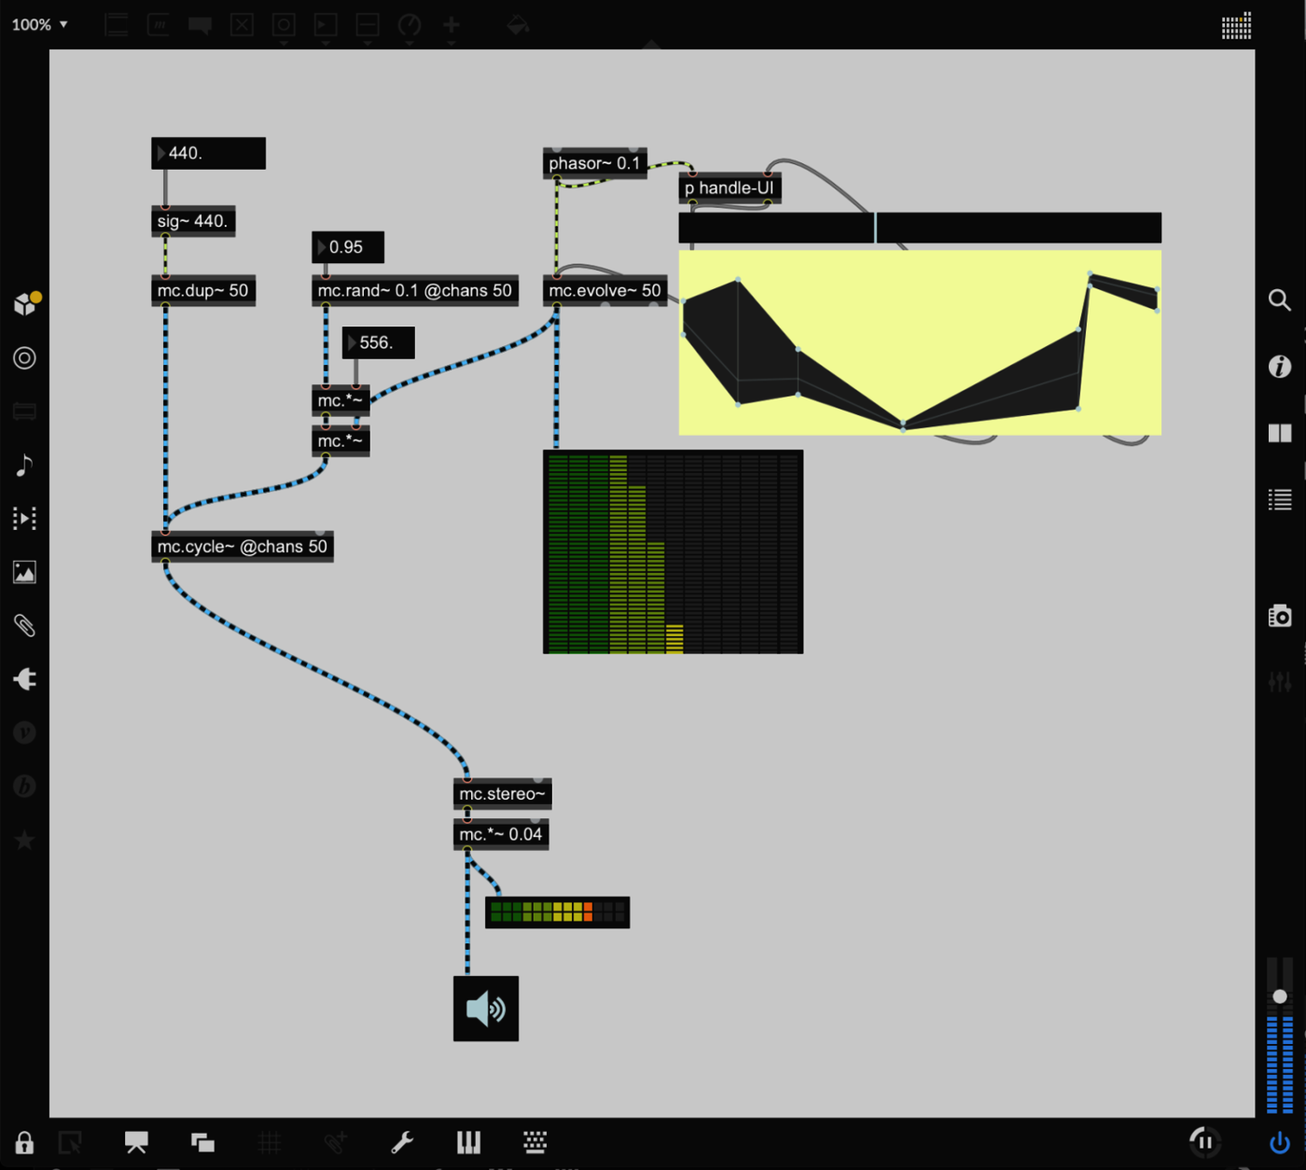The width and height of the screenshot is (1306, 1170).
Task: Click the piano keys icon in bottom bar
Action: click(x=468, y=1142)
